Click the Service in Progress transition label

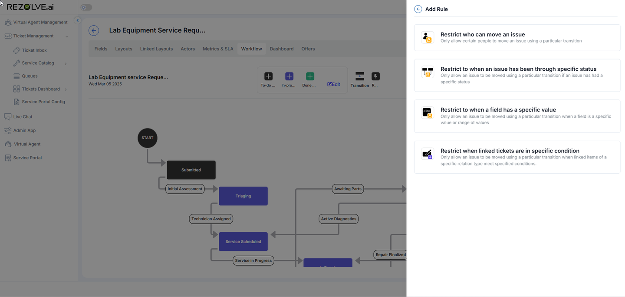[253, 261]
